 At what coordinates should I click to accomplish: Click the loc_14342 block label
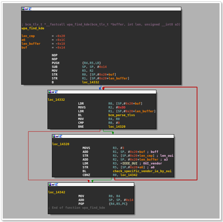click(57, 192)
